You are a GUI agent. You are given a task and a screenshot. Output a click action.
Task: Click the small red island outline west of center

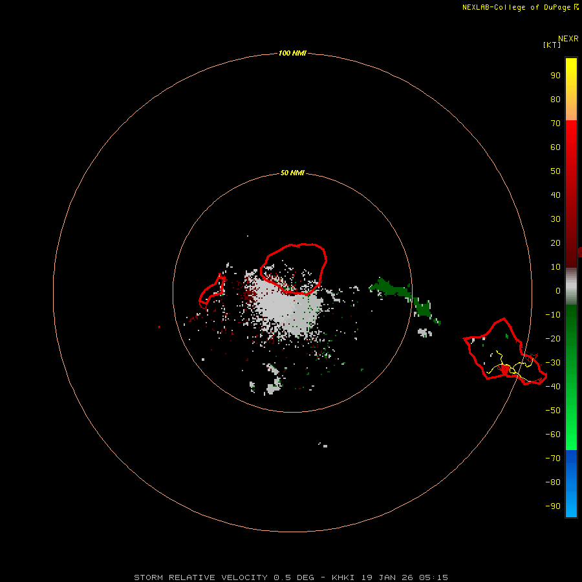[212, 292]
